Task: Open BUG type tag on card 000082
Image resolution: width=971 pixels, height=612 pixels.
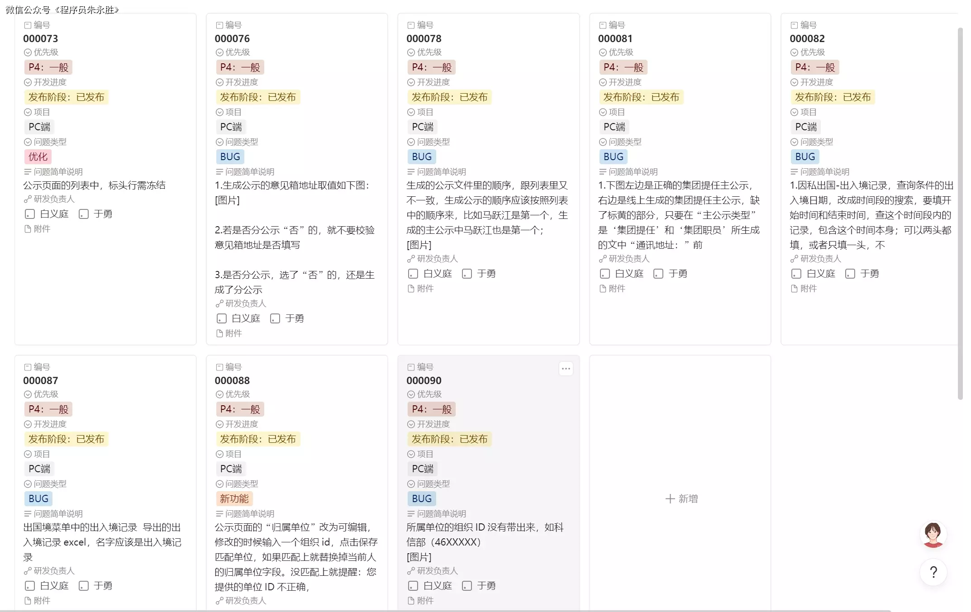Action: point(805,157)
